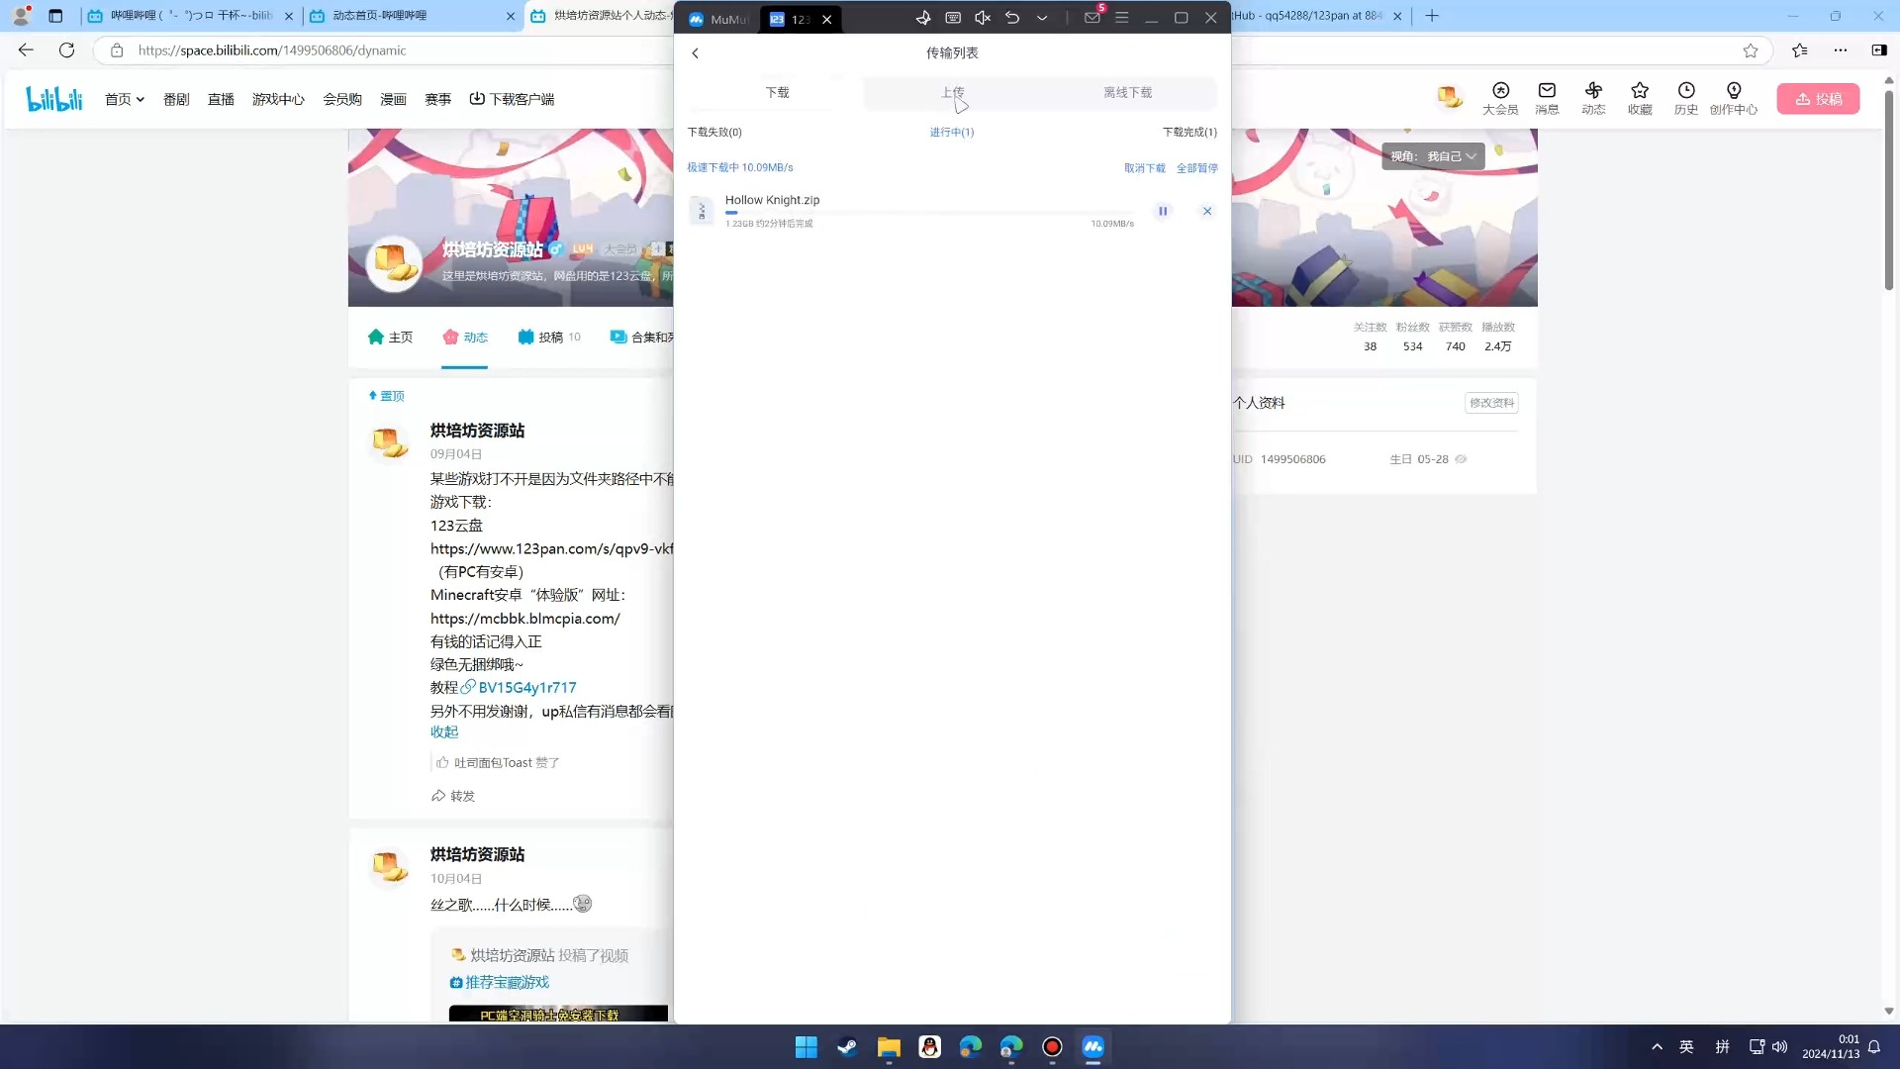Open the 主页 tab on profile
The height and width of the screenshot is (1069, 1900).
[x=390, y=338]
